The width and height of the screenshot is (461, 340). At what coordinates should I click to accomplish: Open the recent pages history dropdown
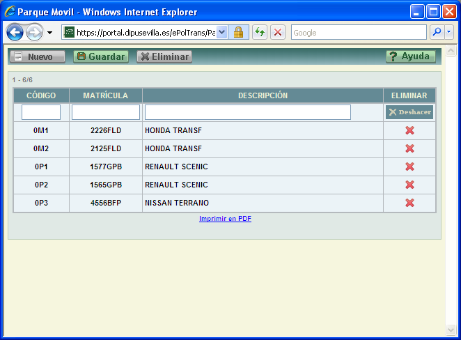point(49,33)
